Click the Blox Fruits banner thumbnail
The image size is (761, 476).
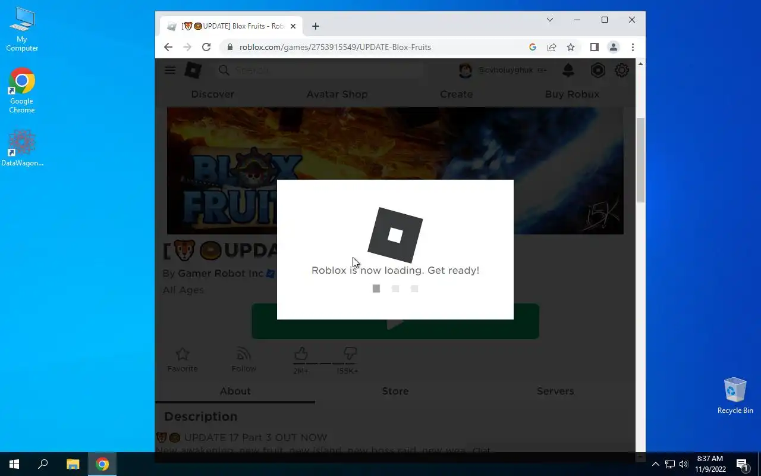(395, 171)
